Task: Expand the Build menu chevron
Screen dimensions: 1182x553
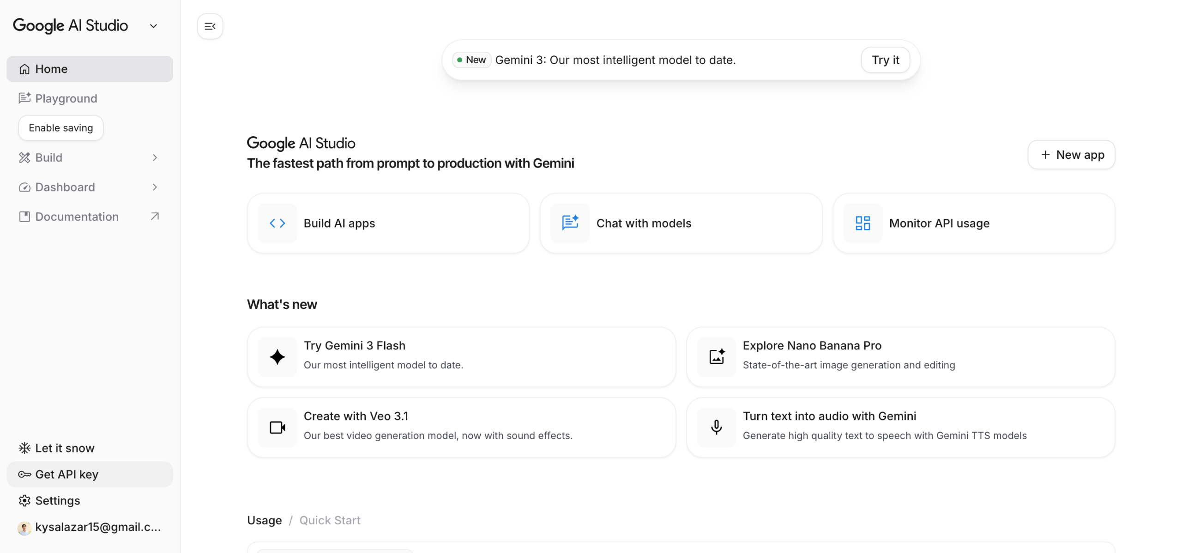Action: pyautogui.click(x=155, y=158)
